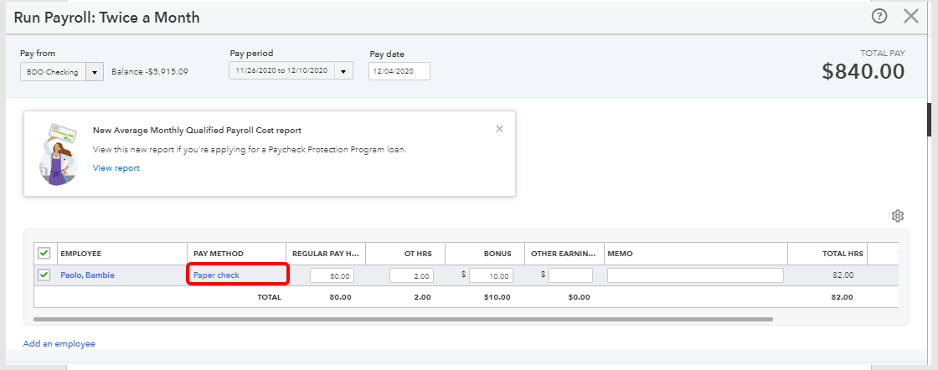Screen dimensions: 938x370
Task: Dismiss the Payroll Cost report notice
Action: tap(499, 129)
